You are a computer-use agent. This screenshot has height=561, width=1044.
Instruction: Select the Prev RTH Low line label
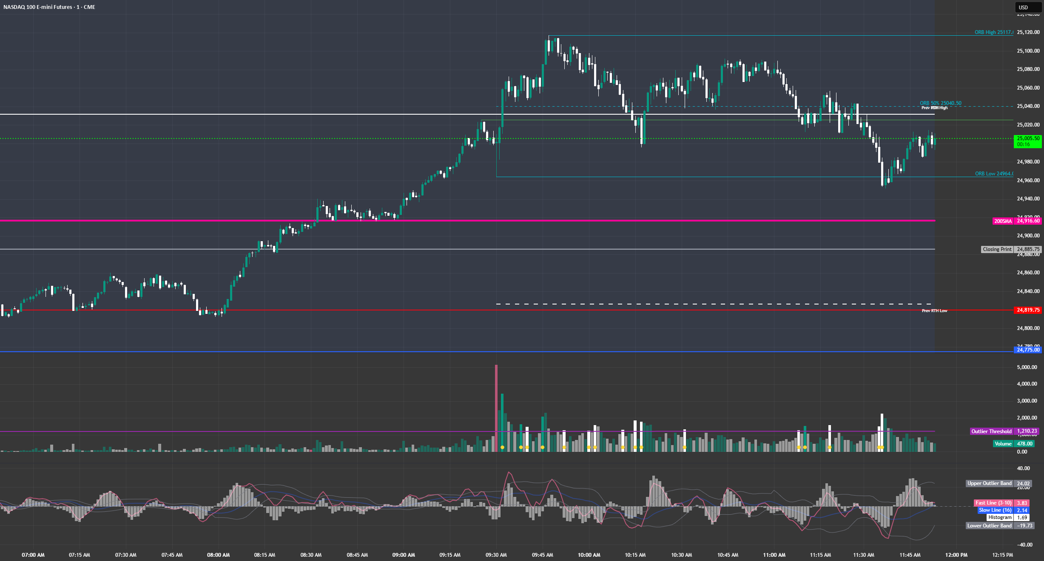coord(934,311)
